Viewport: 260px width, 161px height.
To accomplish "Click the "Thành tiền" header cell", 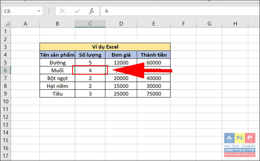I will tap(154, 55).
